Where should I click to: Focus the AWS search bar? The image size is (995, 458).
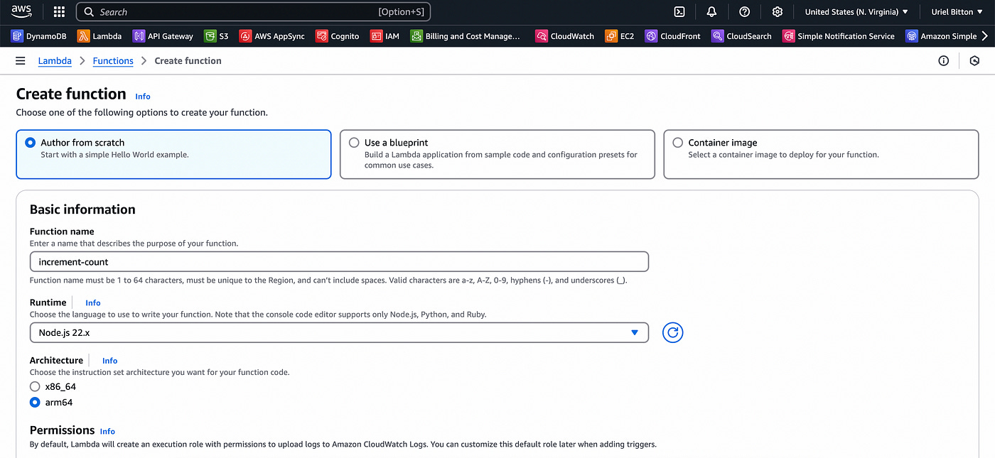click(253, 12)
